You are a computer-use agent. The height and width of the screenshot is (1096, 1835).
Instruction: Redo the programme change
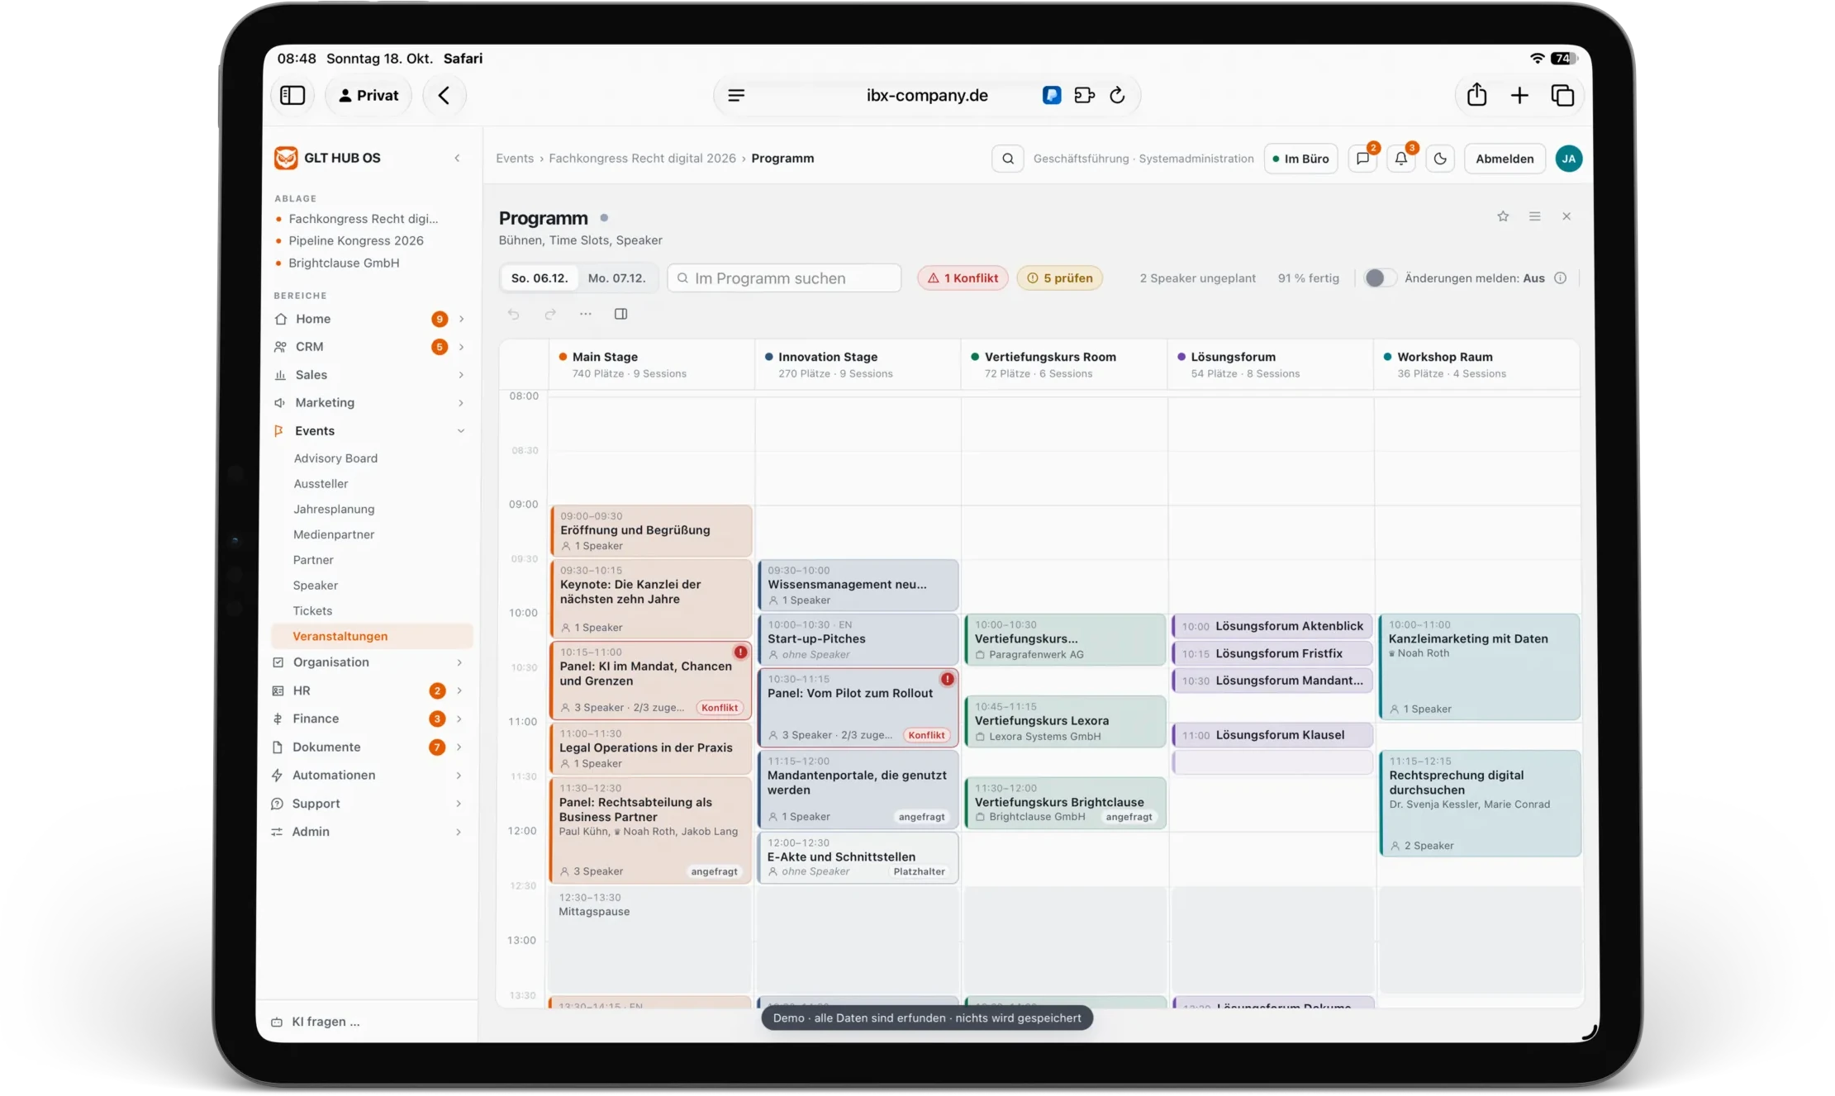pos(550,314)
